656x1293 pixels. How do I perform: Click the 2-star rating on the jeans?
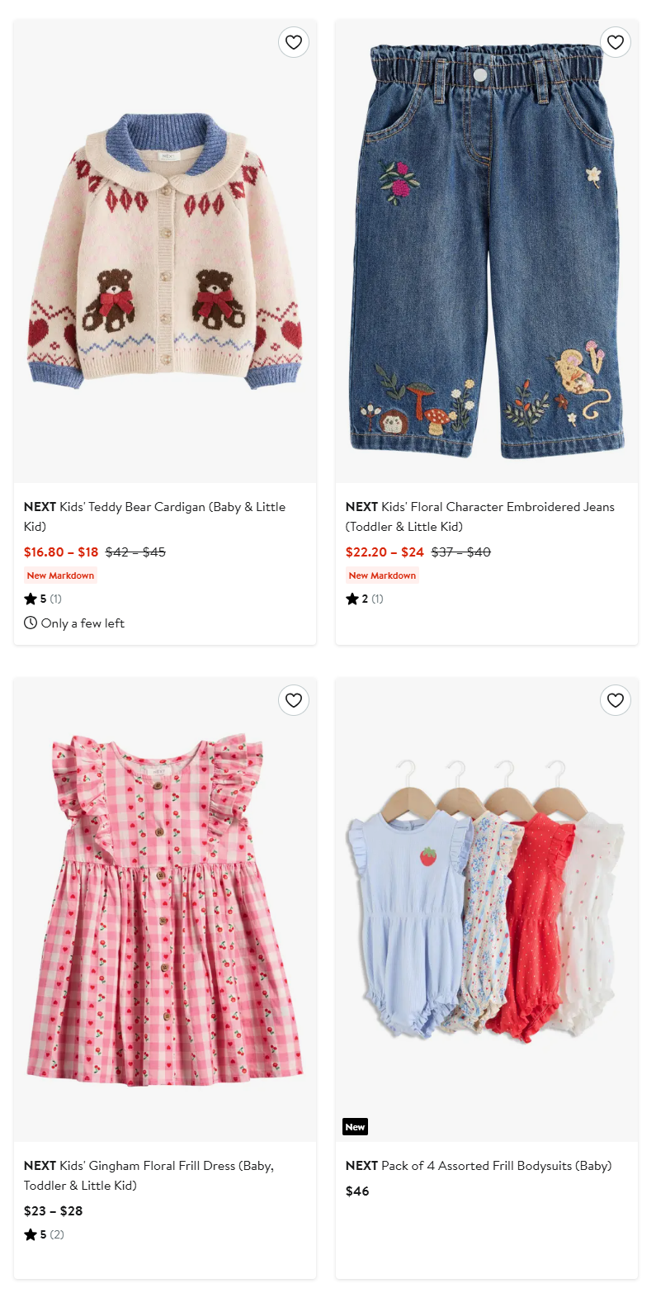(x=365, y=599)
